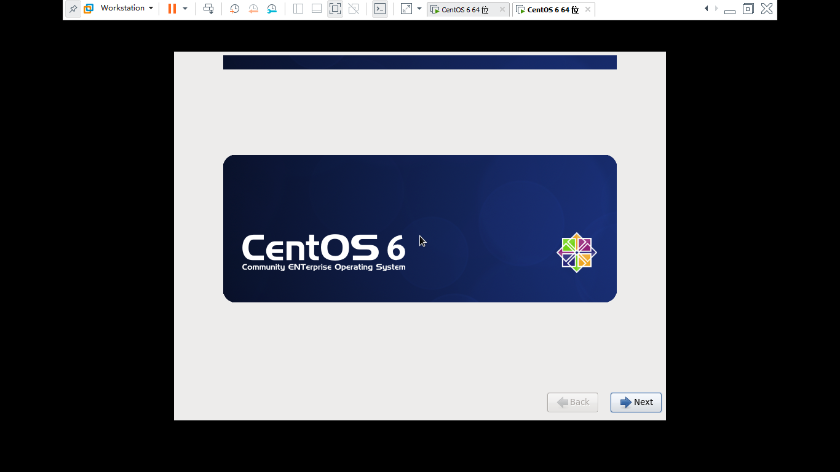Expand the stretch guest dropdown arrow

tap(419, 9)
